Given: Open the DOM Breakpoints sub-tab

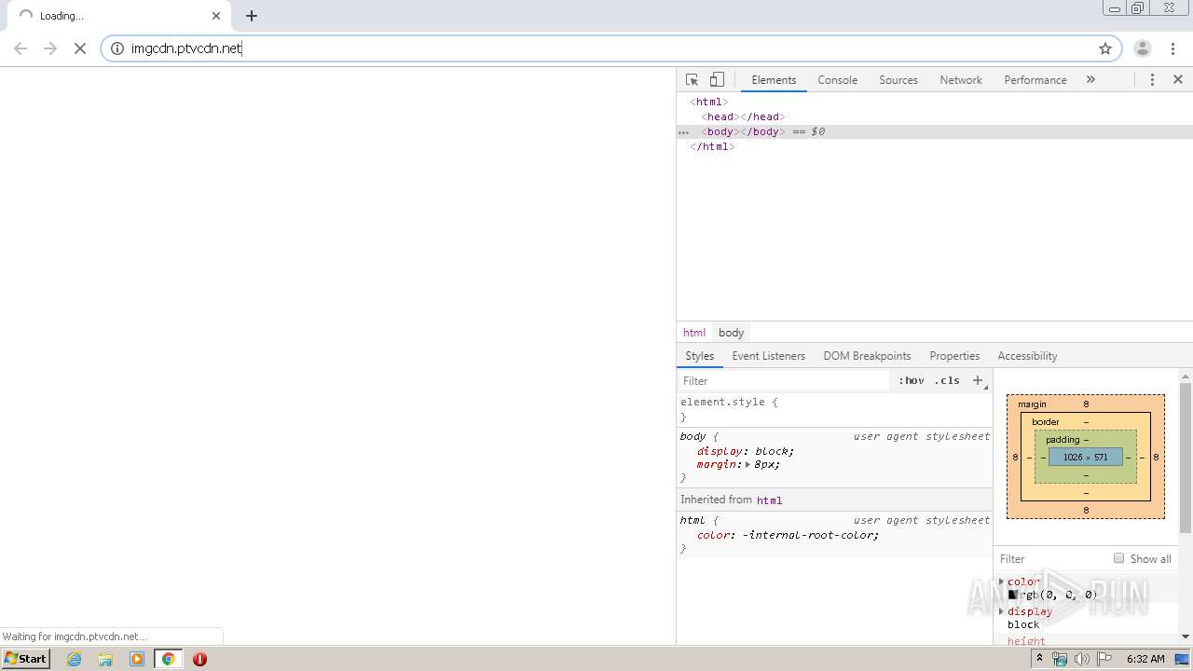Looking at the screenshot, I should tap(867, 356).
